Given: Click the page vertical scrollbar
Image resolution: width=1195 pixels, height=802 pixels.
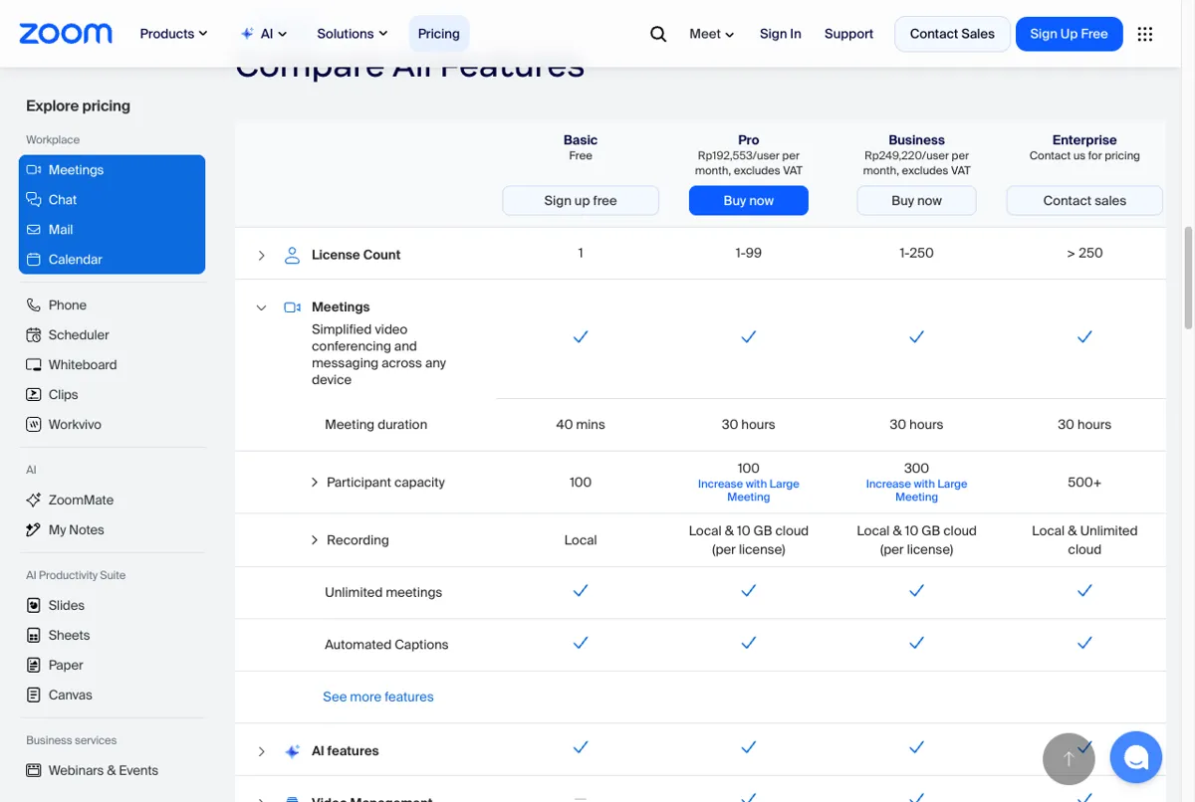Looking at the screenshot, I should [1188, 278].
